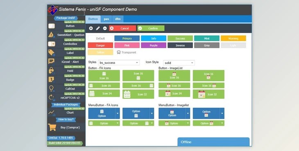
Task: Click ImageList button labeled Icon 32
Action: [208, 94]
